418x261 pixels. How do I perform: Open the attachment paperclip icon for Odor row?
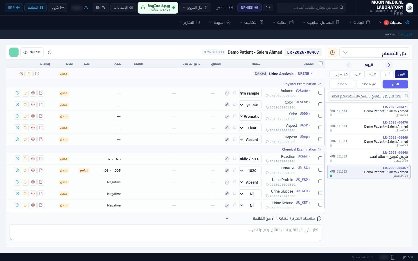(227, 116)
